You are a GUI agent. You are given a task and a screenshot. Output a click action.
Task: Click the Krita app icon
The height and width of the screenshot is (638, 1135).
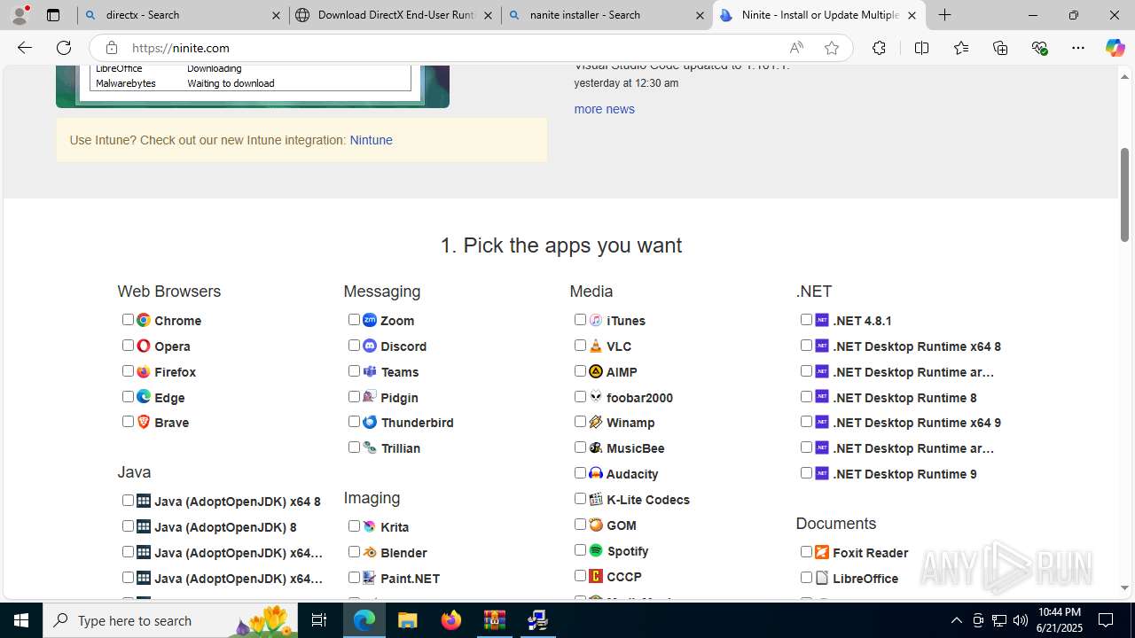[x=370, y=526]
